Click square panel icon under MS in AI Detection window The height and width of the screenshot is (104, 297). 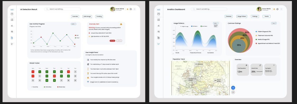12,14
